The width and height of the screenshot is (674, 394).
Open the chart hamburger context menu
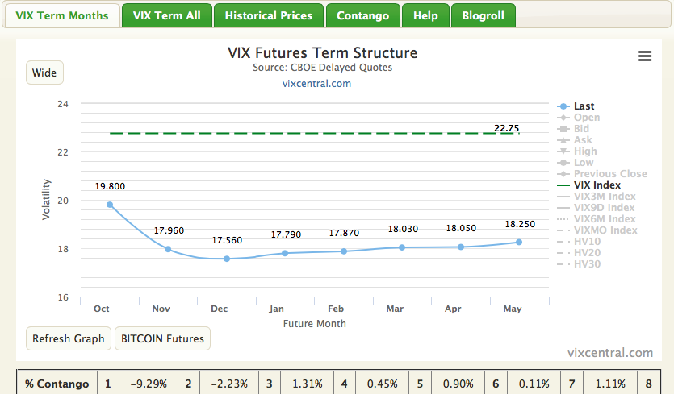[644, 56]
